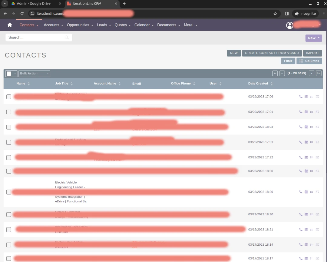Screen dimensions: 327x262
Task: Go to the next contacts page
Action: click(311, 73)
